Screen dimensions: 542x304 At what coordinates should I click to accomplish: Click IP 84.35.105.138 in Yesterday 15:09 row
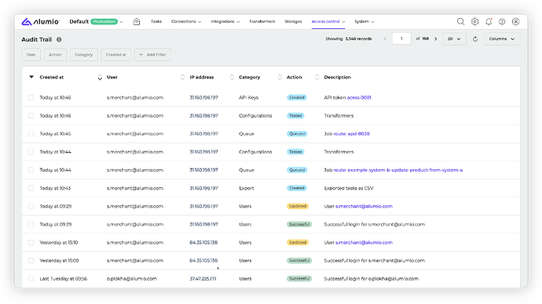(203, 261)
